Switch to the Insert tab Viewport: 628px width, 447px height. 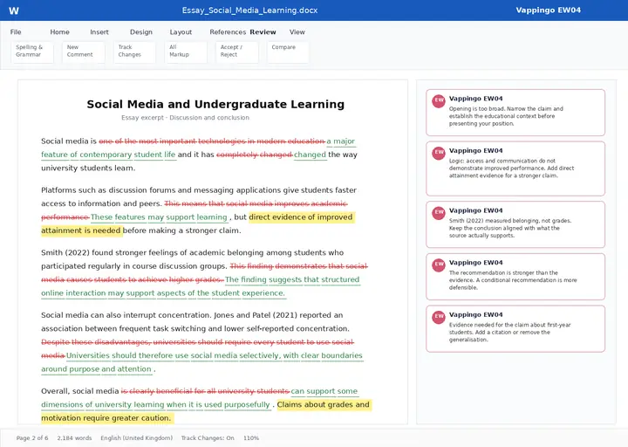[99, 32]
